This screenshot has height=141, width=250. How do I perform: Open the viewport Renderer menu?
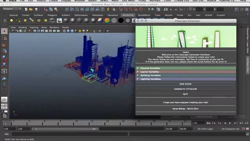pos(54,27)
